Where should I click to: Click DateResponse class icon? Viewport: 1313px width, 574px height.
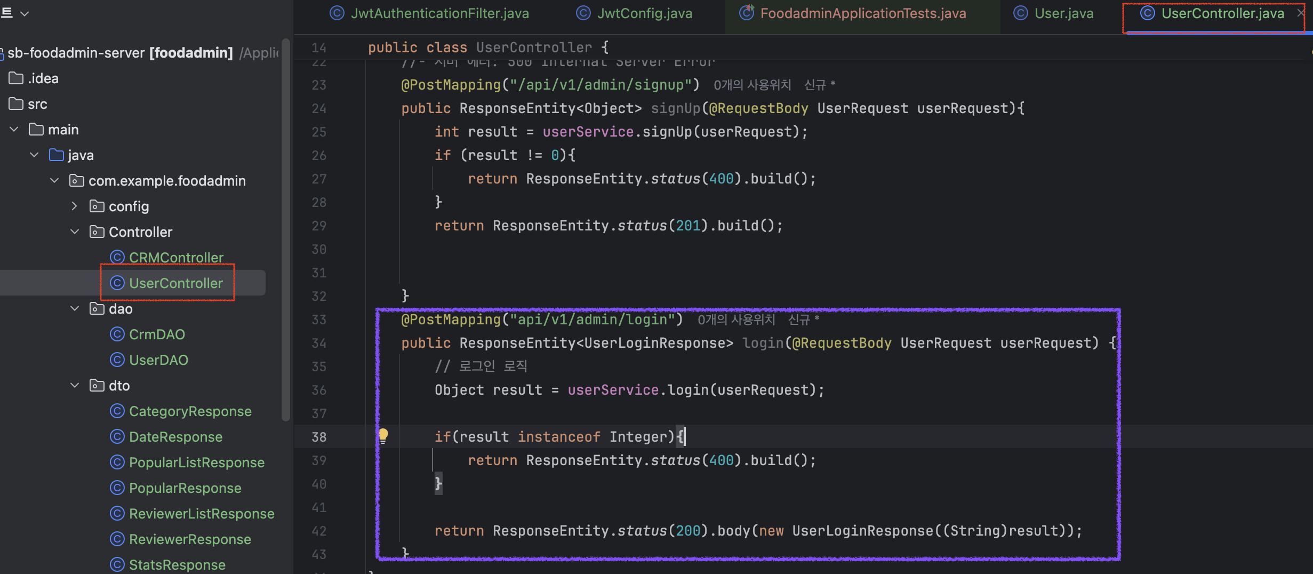(117, 437)
